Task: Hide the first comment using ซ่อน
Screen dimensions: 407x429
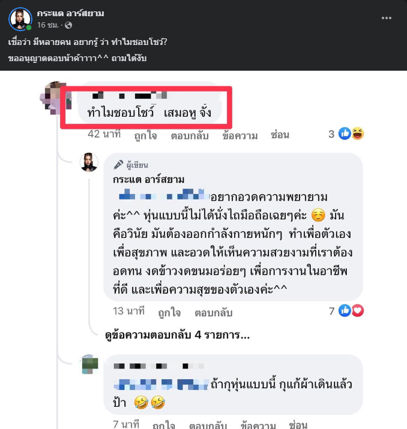Action: point(280,135)
